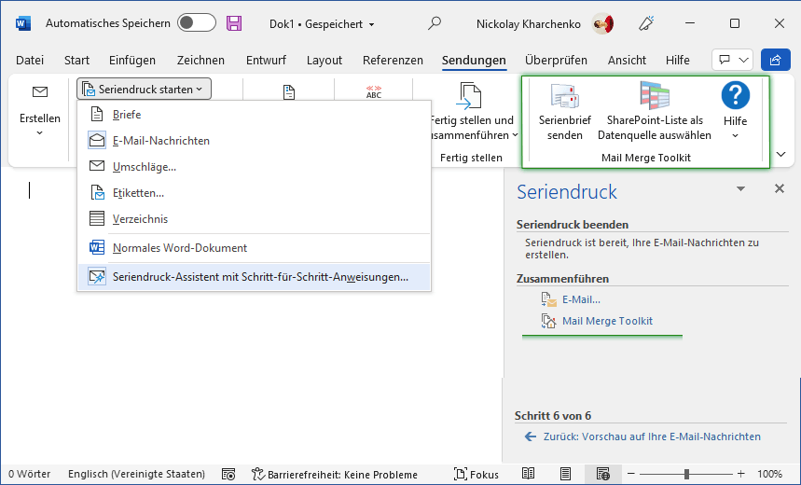This screenshot has height=485, width=801.
Task: Select the Sendungen tab
Action: pos(474,61)
